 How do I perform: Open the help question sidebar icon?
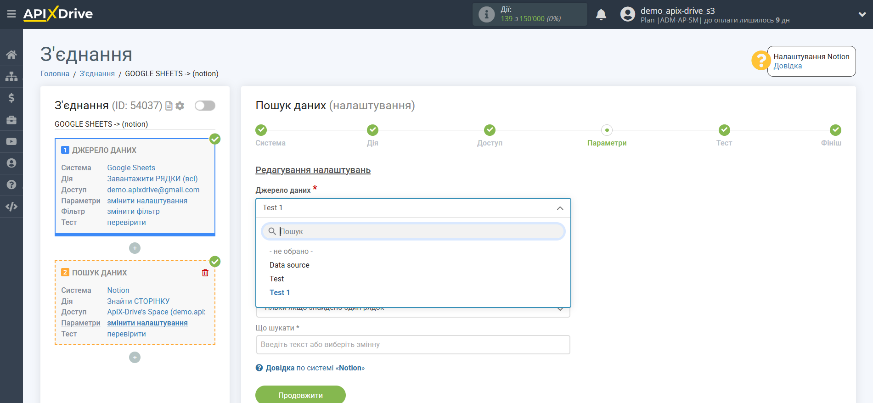(11, 185)
